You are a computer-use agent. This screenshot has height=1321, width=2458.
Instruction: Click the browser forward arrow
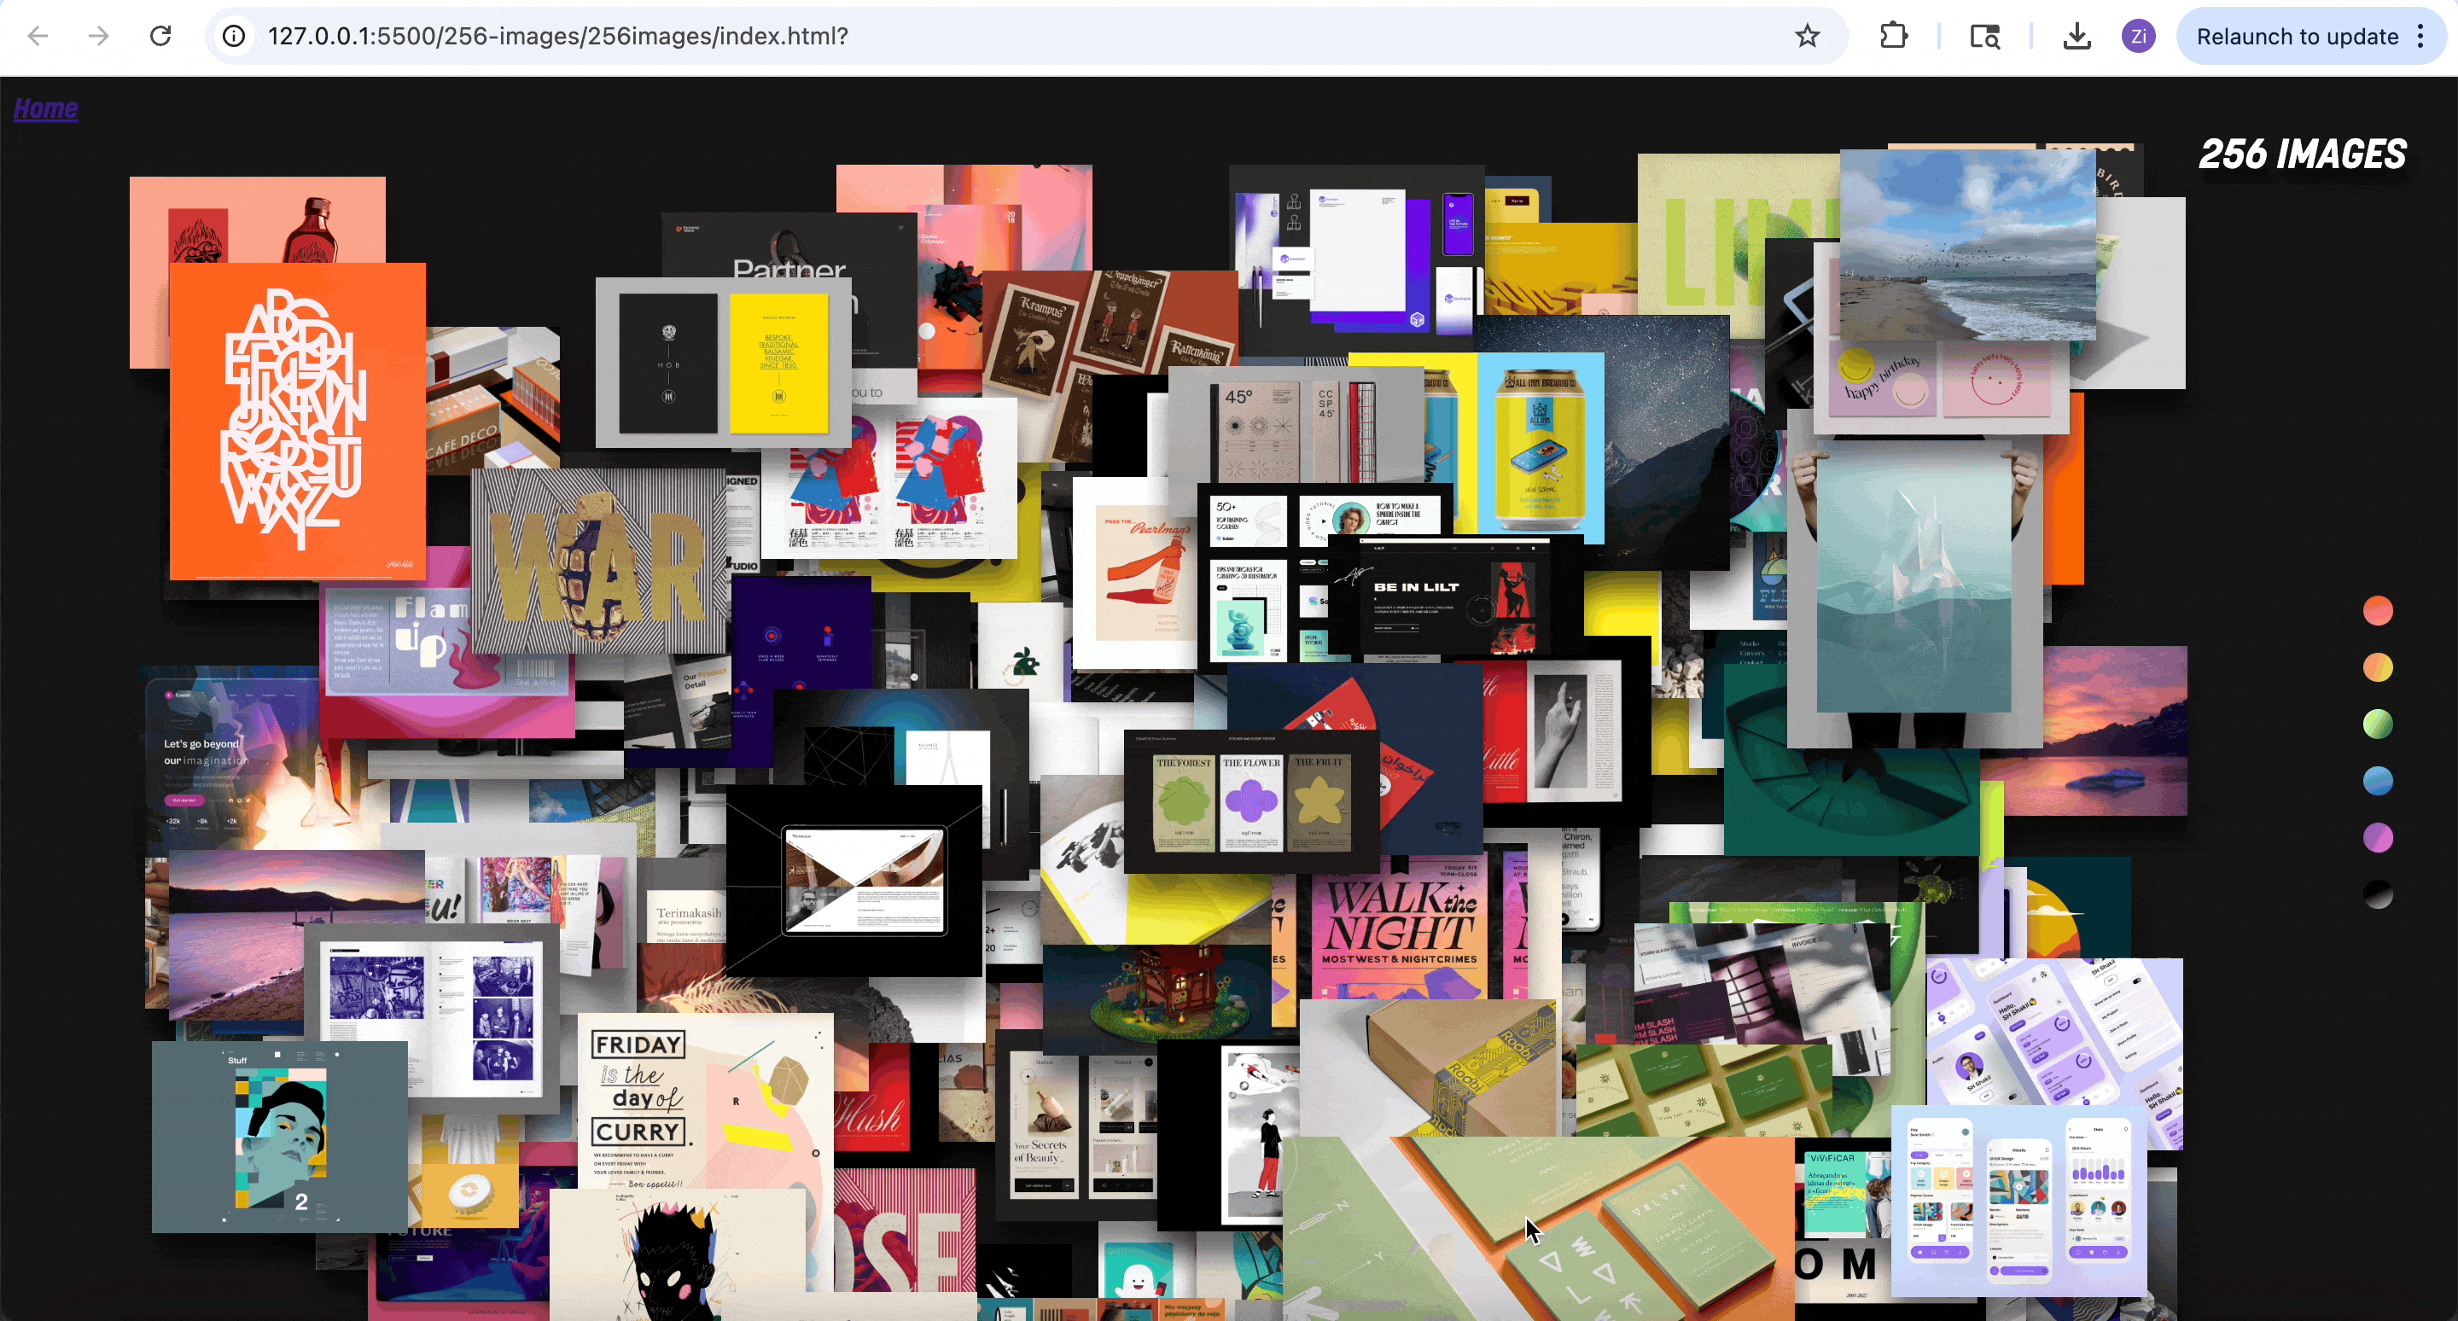click(x=98, y=36)
